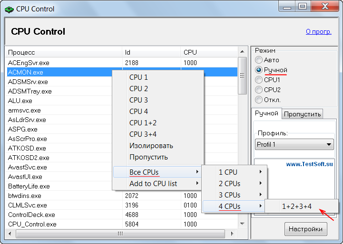This screenshot has width=343, height=244.
Task: Select the CPU_Control.exe process row
Action: coord(32,224)
